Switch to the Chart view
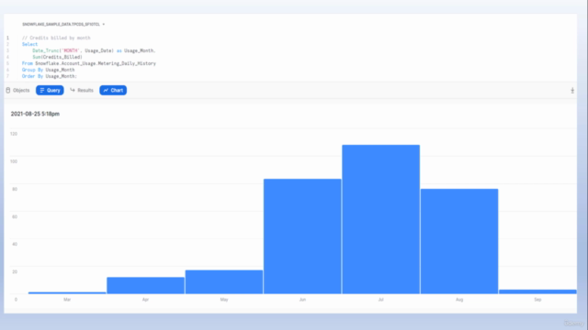This screenshot has width=588, height=330. pyautogui.click(x=113, y=90)
